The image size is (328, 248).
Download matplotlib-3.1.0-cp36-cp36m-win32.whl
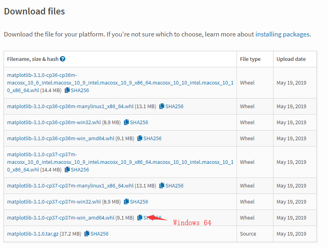pyautogui.click(x=54, y=122)
